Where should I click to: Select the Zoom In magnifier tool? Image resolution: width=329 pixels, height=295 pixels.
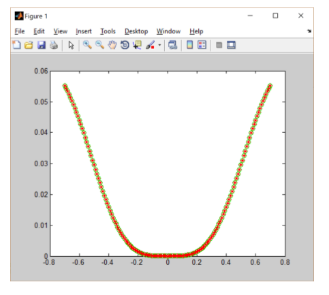click(87, 45)
